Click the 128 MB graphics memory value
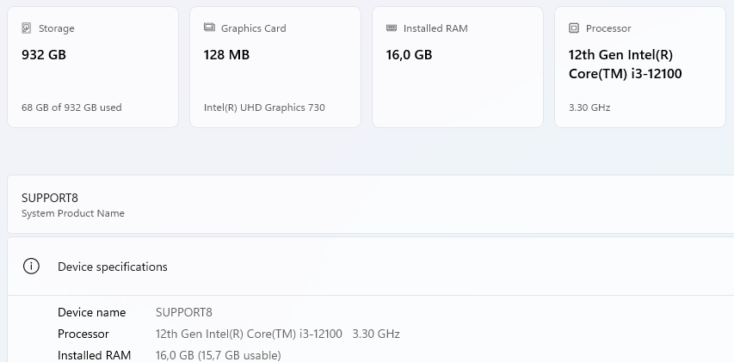 pyautogui.click(x=226, y=55)
